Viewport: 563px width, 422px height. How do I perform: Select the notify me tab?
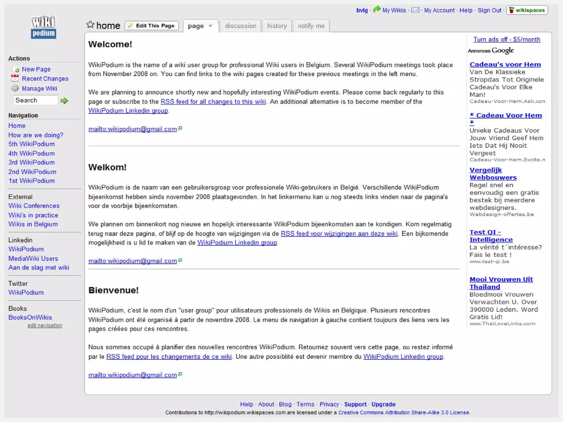(311, 26)
